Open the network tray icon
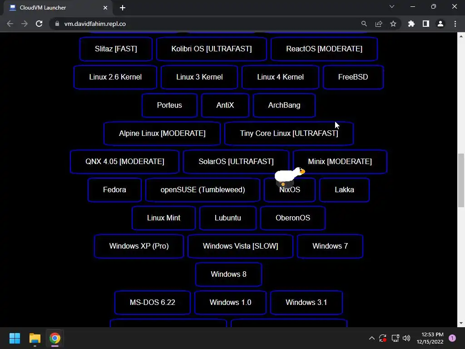 point(395,338)
